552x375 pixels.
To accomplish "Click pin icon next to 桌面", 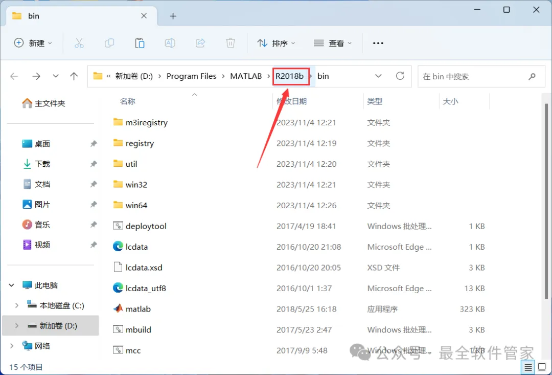I will (94, 143).
